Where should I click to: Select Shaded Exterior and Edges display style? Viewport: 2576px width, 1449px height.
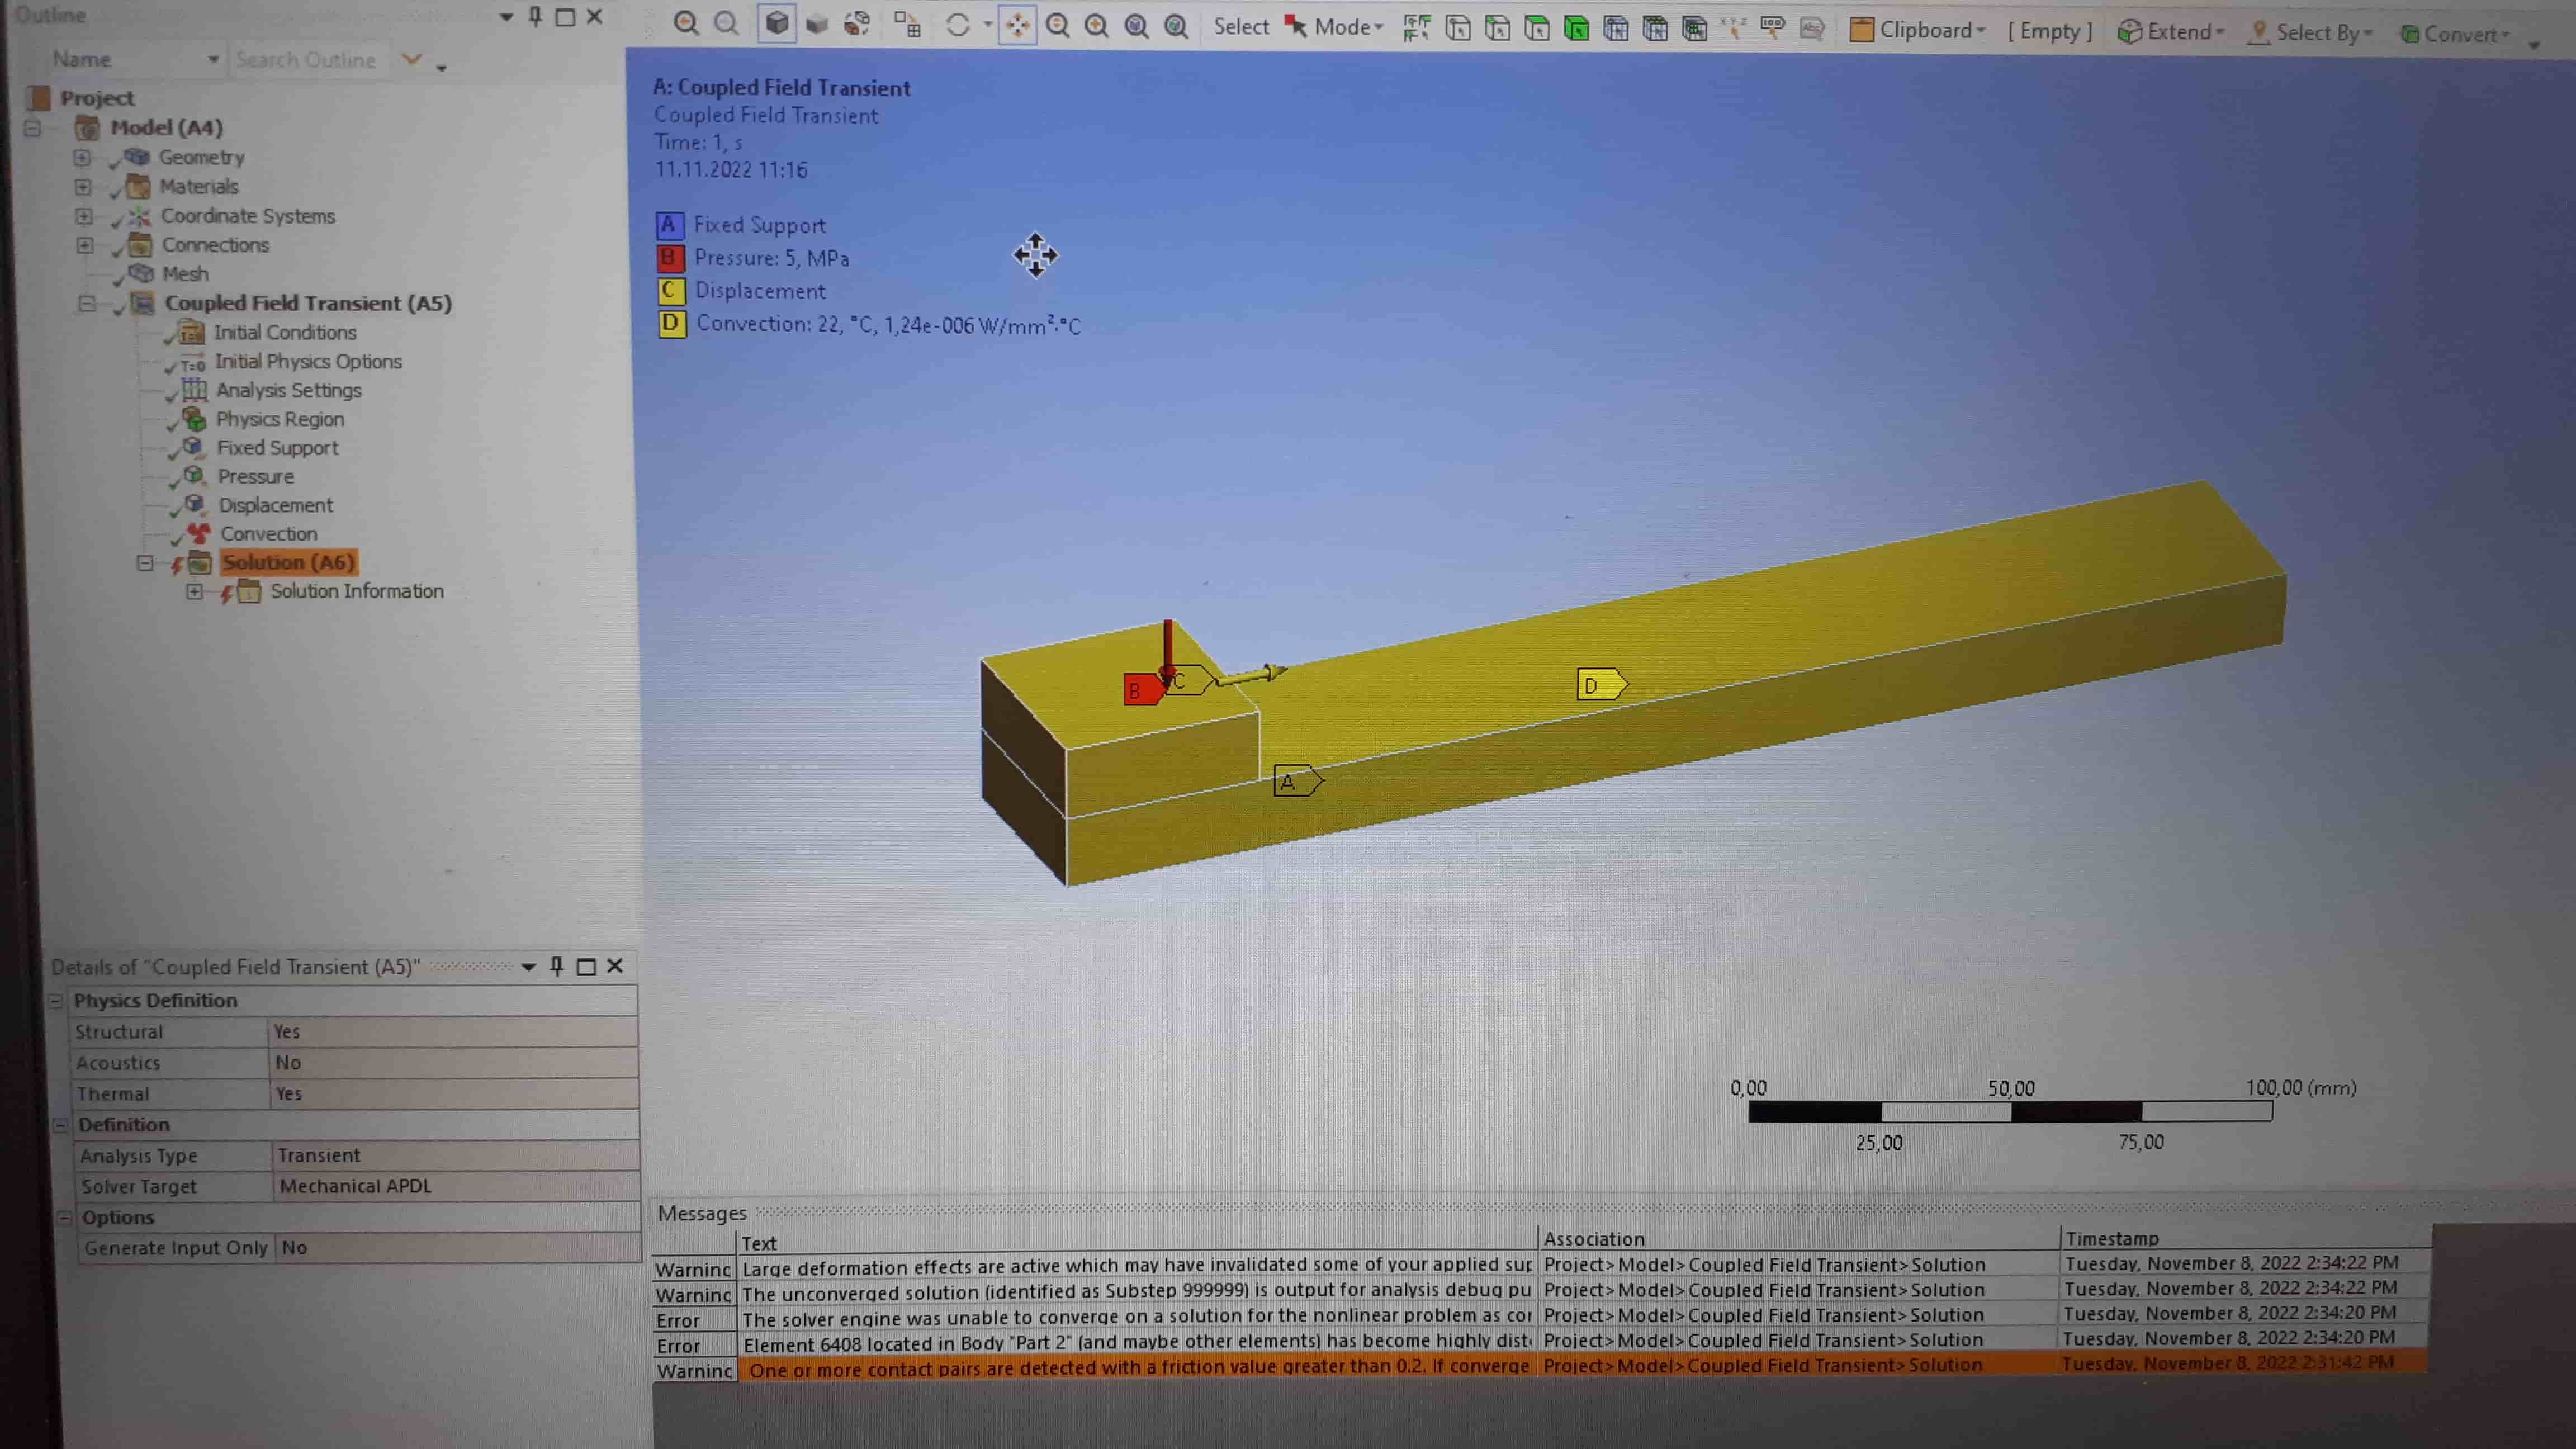(777, 23)
